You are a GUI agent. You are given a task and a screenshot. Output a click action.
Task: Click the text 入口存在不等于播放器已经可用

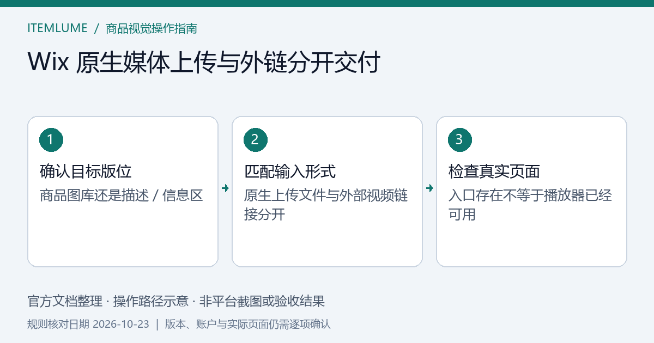[x=530, y=205]
